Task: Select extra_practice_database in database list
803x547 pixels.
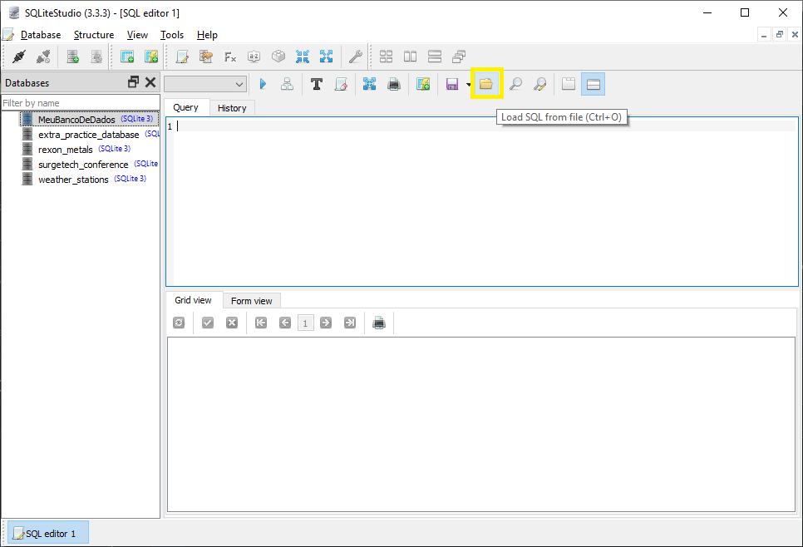Action: (90, 134)
